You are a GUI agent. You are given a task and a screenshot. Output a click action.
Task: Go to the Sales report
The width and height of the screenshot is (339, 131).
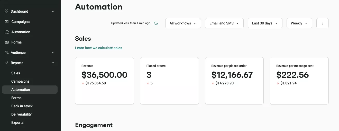point(16,73)
